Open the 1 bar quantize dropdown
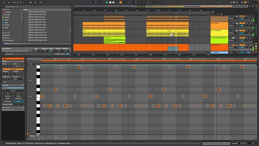Image resolution: width=259 pixels, height=146 pixels. pyautogui.click(x=42, y=2)
